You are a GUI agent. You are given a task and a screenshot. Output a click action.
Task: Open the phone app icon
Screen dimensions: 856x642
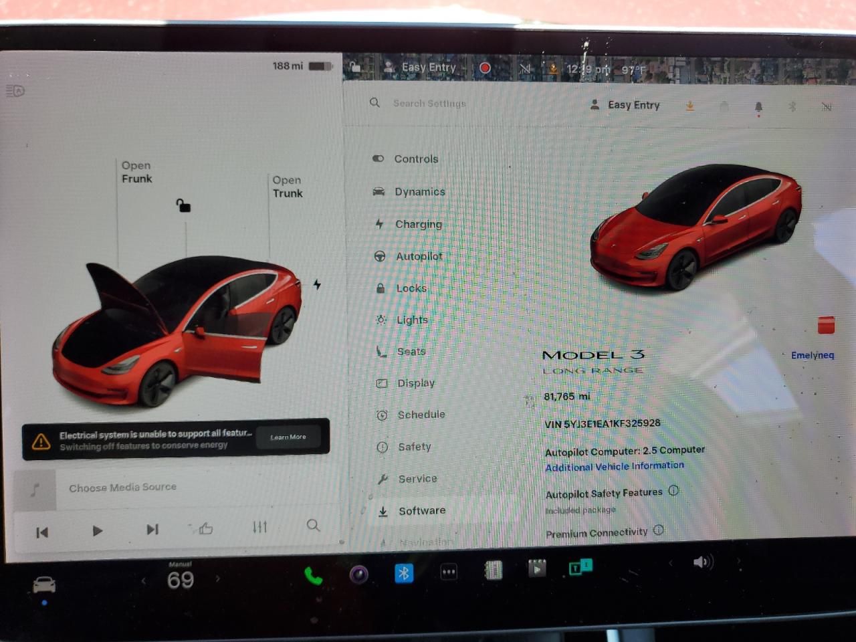point(313,575)
